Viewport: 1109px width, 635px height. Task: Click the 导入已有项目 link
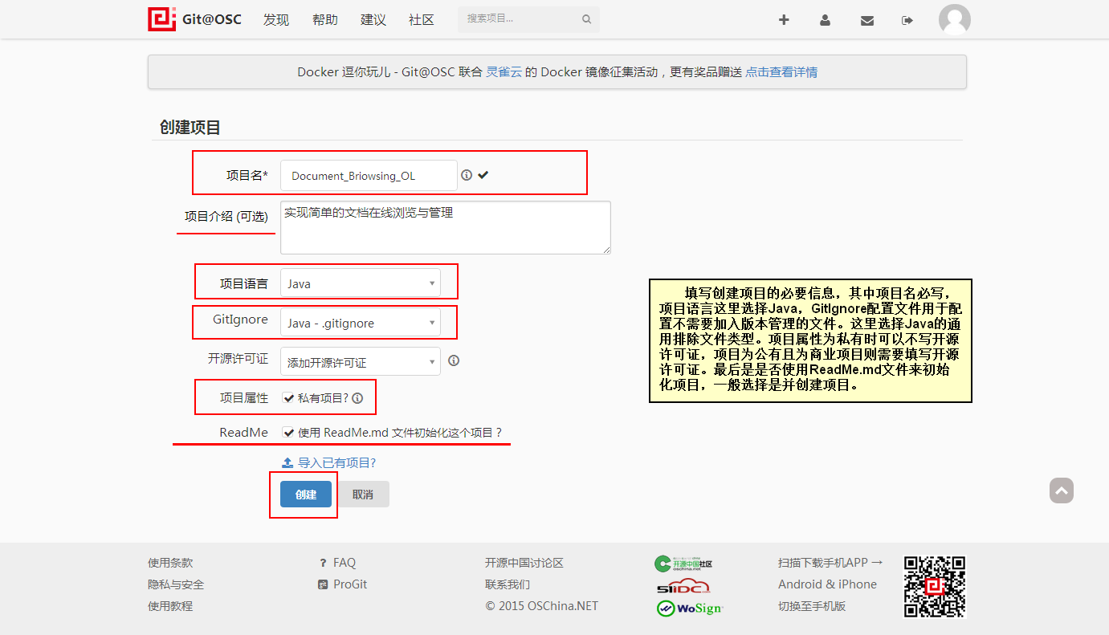click(x=336, y=462)
